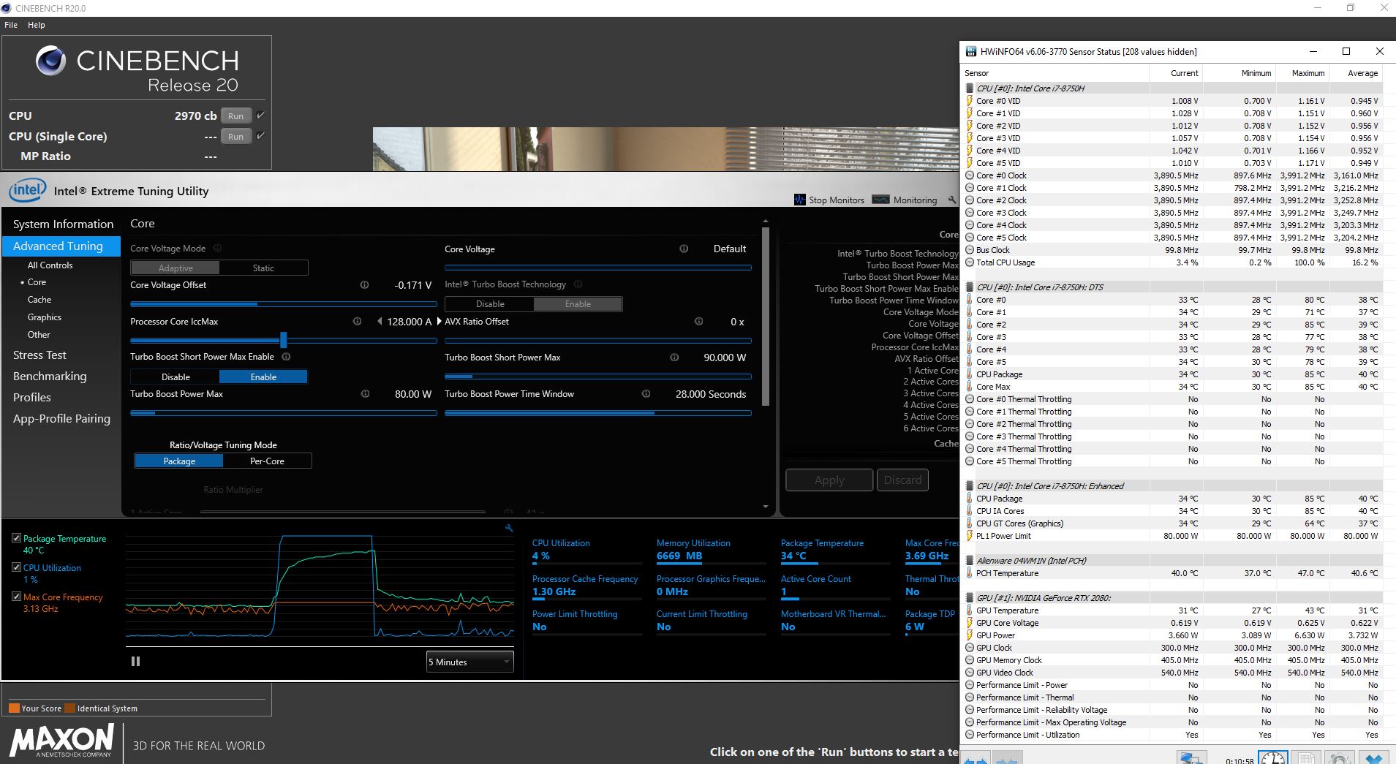Viewport: 1396px width, 764px height.
Task: Run the Cinebench CPU benchmark
Action: coord(235,116)
